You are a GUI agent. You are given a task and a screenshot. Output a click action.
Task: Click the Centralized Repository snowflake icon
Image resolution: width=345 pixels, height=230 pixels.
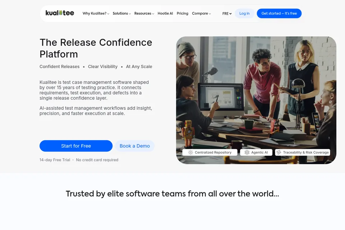coord(190,152)
